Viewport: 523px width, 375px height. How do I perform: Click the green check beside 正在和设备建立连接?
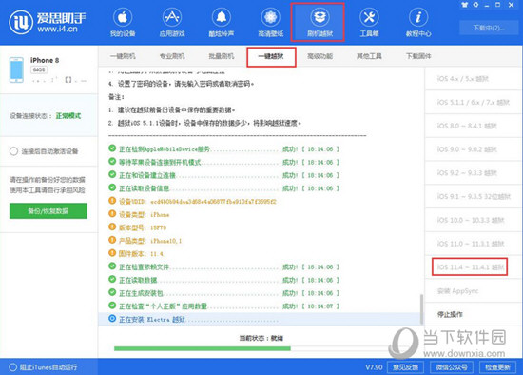coord(112,174)
